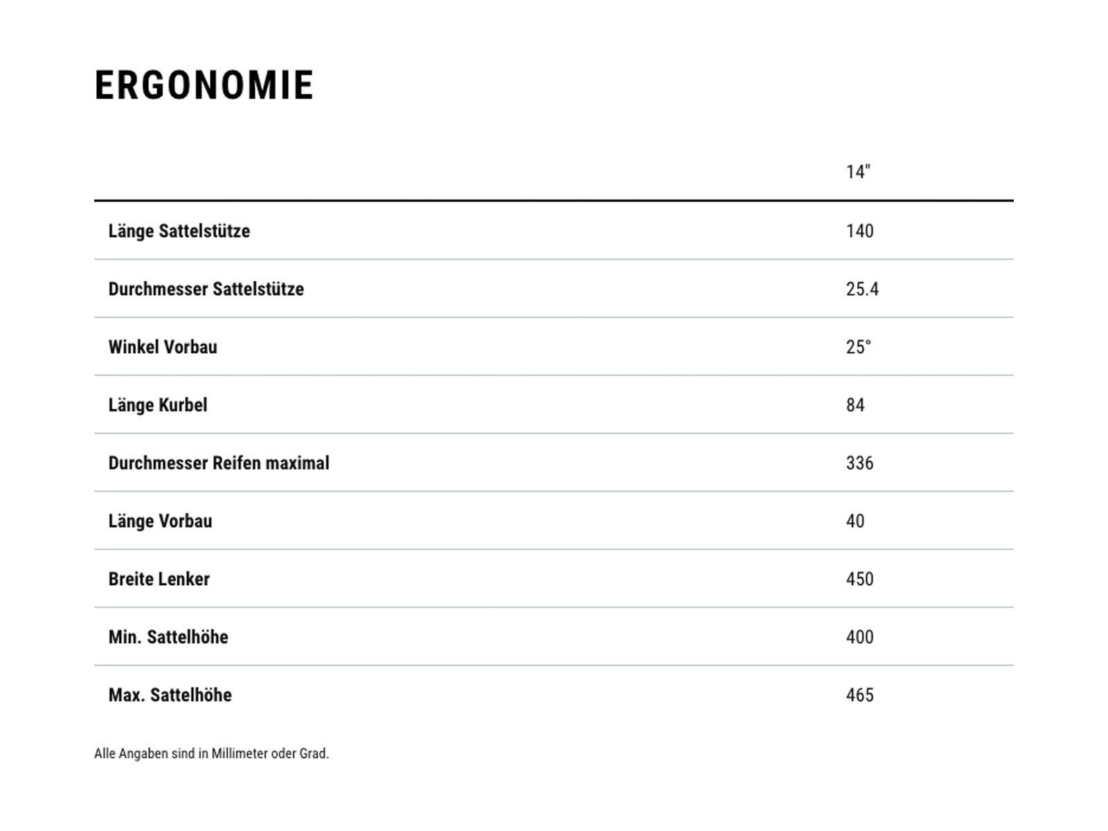Select the handlebar width value 450

(x=859, y=579)
